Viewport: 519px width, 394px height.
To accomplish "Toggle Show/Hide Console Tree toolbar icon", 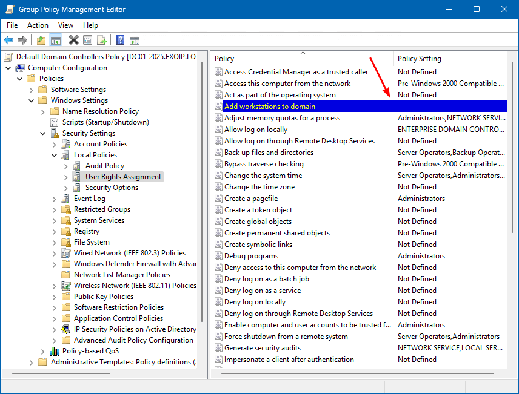I will tap(55, 41).
